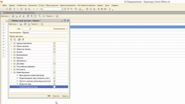Click the red delete-mark icon in list toolbar
The image size is (185, 104).
coord(23,16)
